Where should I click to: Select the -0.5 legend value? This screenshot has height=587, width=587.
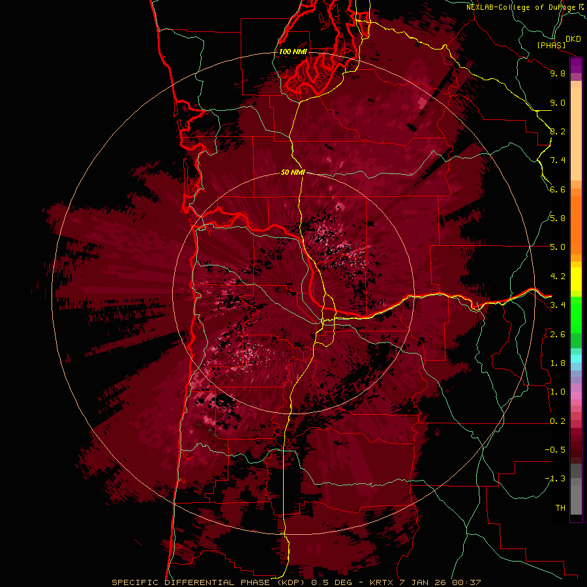(x=555, y=450)
